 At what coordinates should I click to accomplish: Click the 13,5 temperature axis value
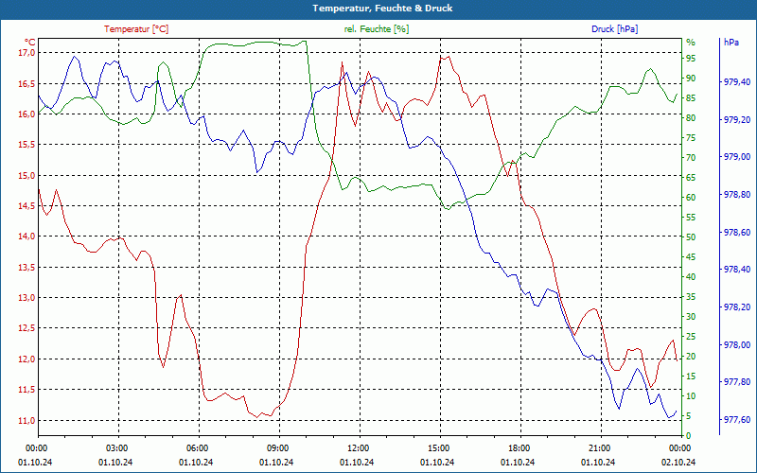point(26,267)
